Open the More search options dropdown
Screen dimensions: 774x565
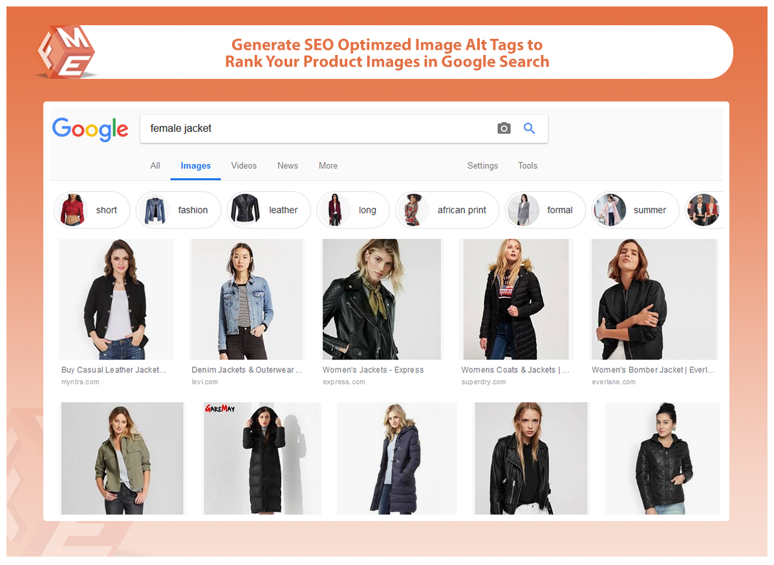pyautogui.click(x=328, y=166)
